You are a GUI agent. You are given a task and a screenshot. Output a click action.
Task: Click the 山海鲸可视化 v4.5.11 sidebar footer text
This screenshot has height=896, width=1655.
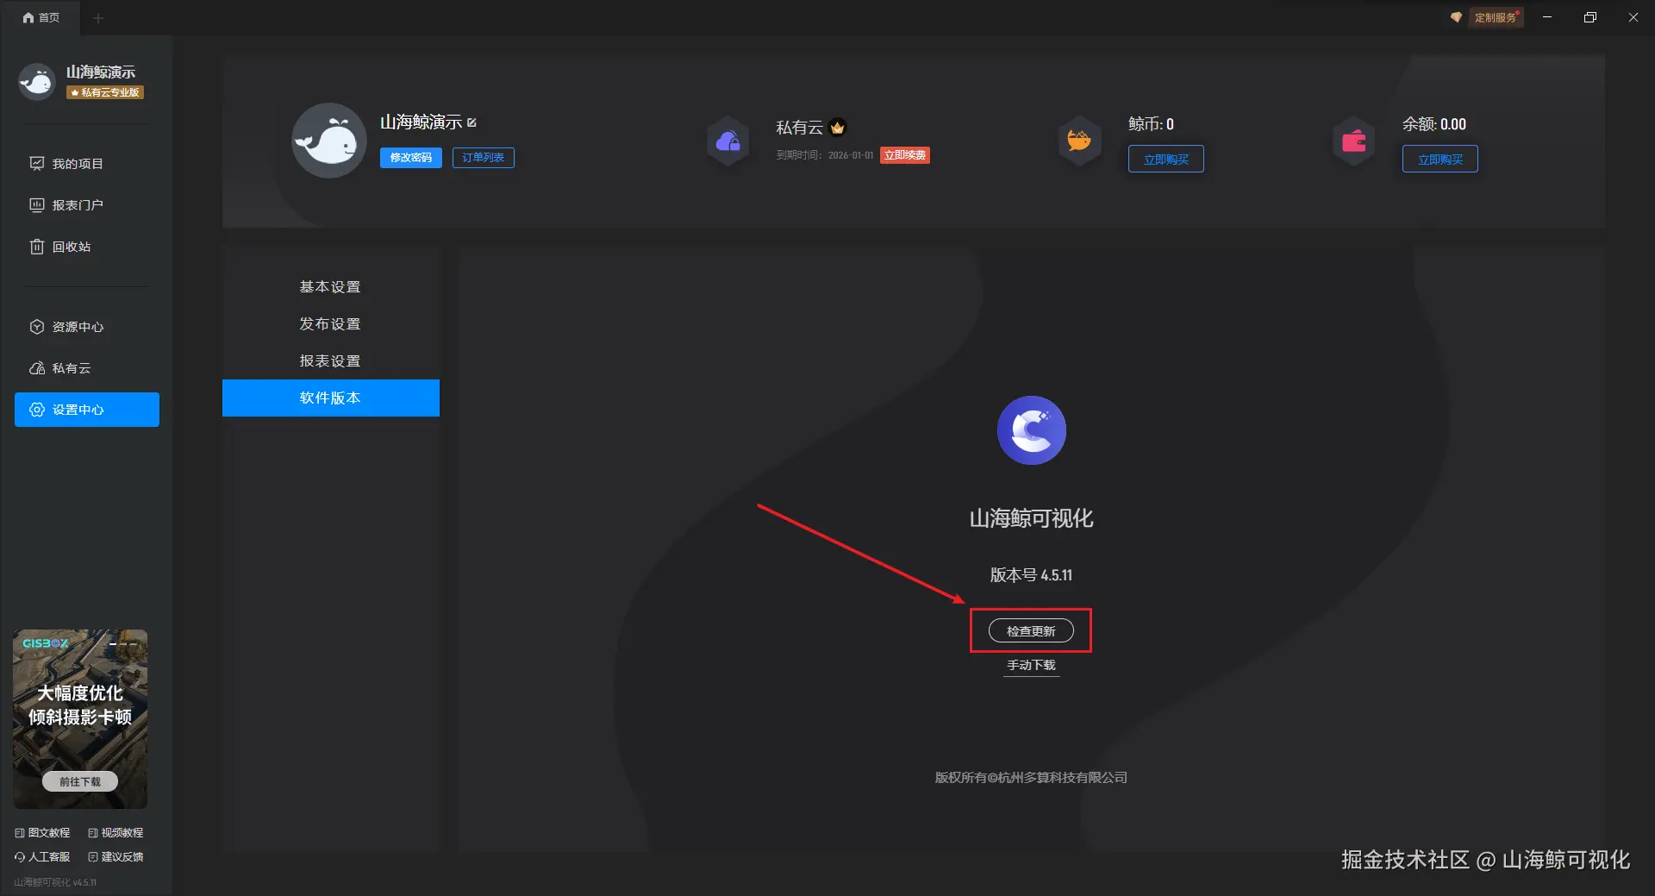55,882
